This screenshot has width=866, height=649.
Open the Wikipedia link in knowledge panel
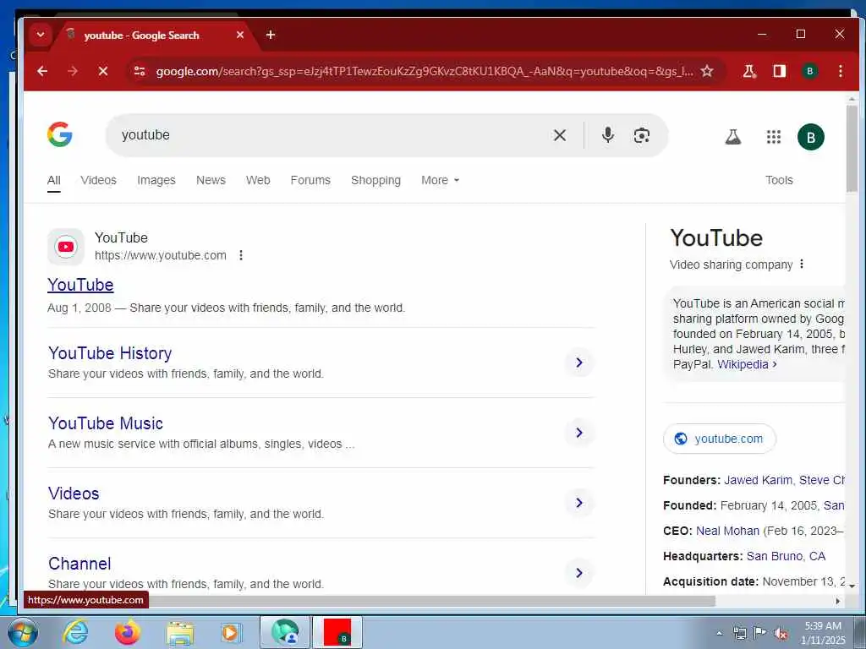point(747,364)
